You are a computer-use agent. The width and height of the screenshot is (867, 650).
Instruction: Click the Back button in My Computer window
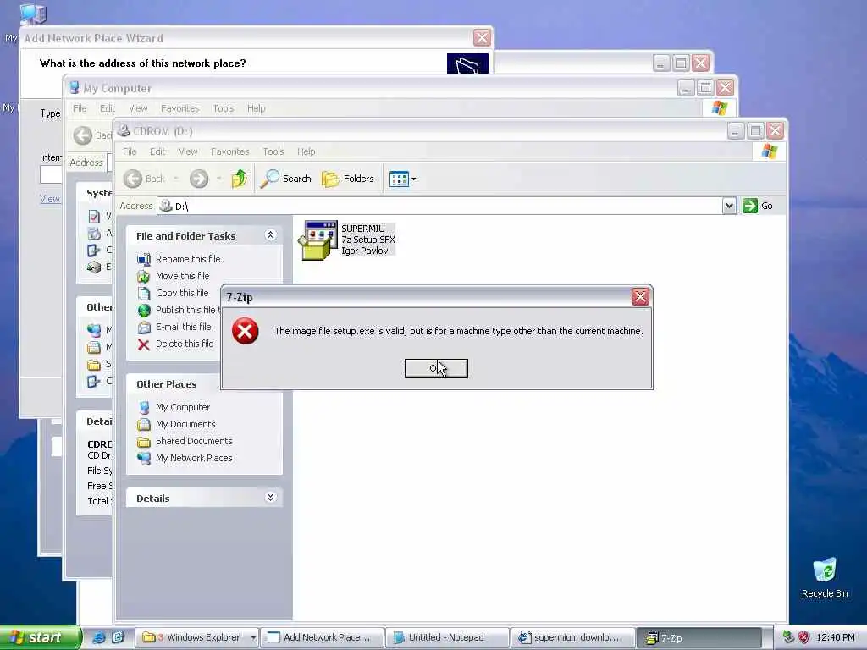[x=91, y=135]
